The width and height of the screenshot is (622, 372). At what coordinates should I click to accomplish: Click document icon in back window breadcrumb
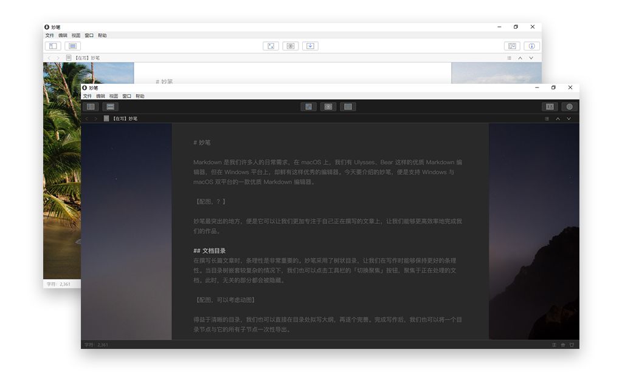(x=69, y=58)
